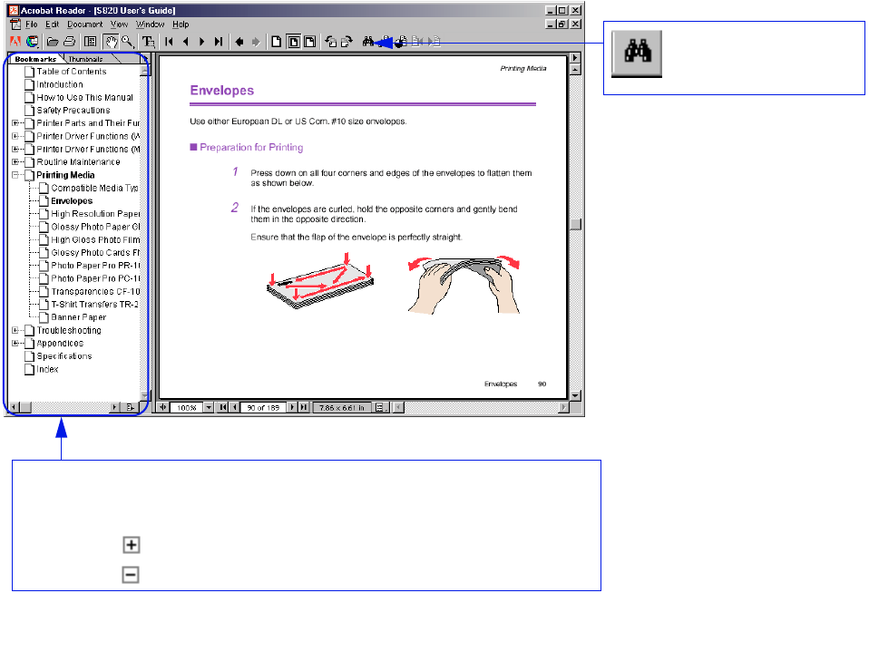869x661 pixels.
Task: Open the Banner Paper bookmark
Action: tap(78, 317)
